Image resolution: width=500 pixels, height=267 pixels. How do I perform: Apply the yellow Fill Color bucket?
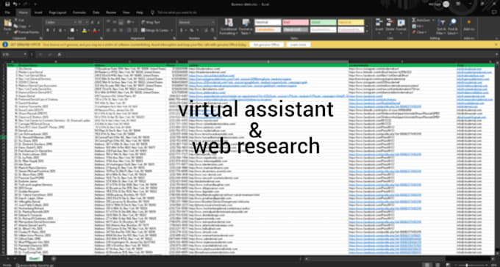84,31
